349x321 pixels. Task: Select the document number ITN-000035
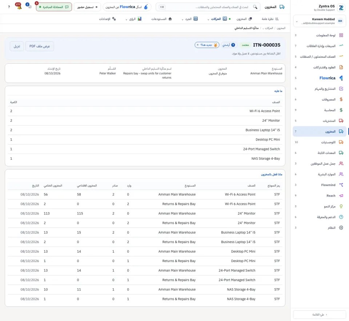click(x=266, y=45)
